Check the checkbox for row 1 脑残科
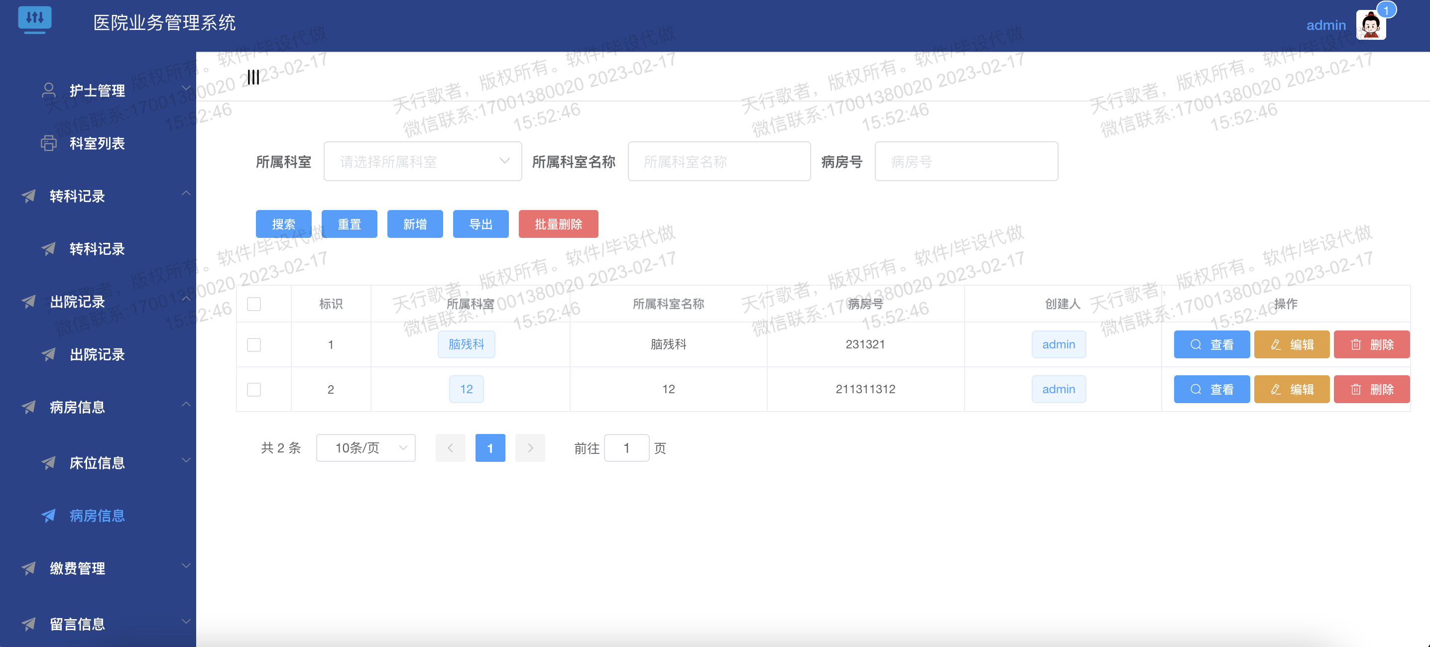This screenshot has height=647, width=1430. click(x=254, y=344)
